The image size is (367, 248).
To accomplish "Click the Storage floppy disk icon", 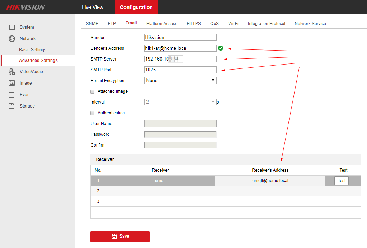I will click(x=12, y=106).
